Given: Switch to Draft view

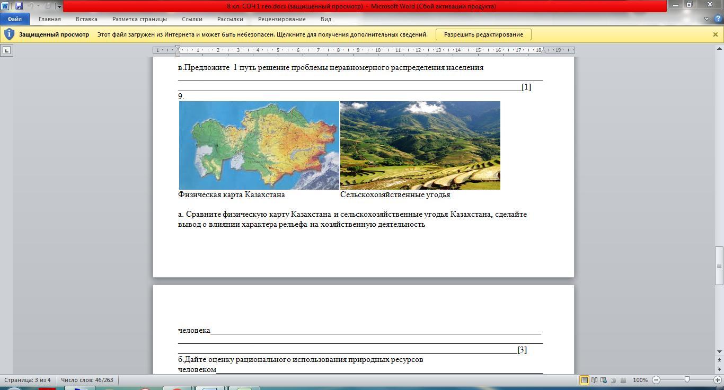Looking at the screenshot, I should tap(623, 380).
